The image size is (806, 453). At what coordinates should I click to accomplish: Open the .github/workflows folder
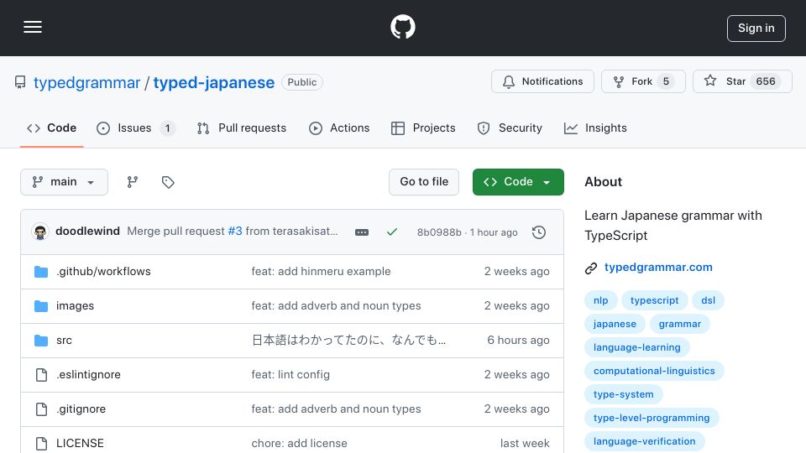point(103,271)
